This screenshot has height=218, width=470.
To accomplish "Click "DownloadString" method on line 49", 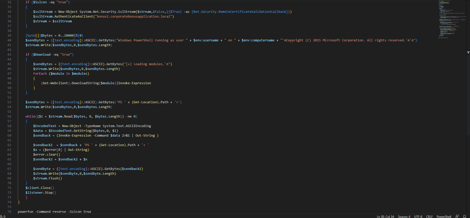I will (85, 83).
